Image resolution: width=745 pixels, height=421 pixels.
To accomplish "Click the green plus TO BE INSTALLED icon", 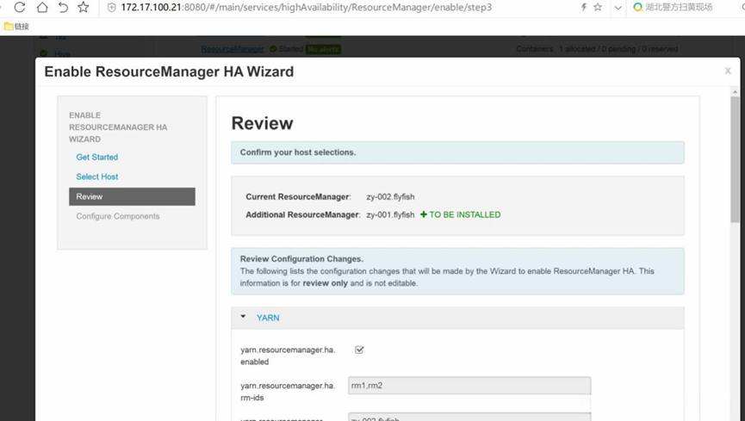I will (x=424, y=214).
